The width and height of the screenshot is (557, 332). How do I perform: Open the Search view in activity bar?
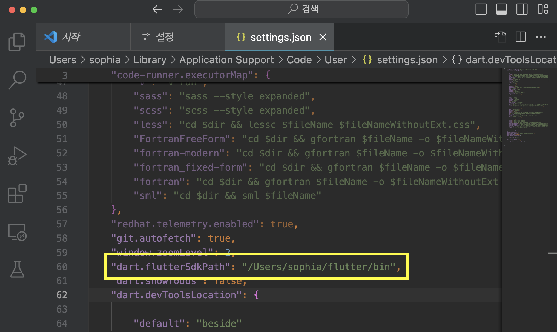coord(17,80)
